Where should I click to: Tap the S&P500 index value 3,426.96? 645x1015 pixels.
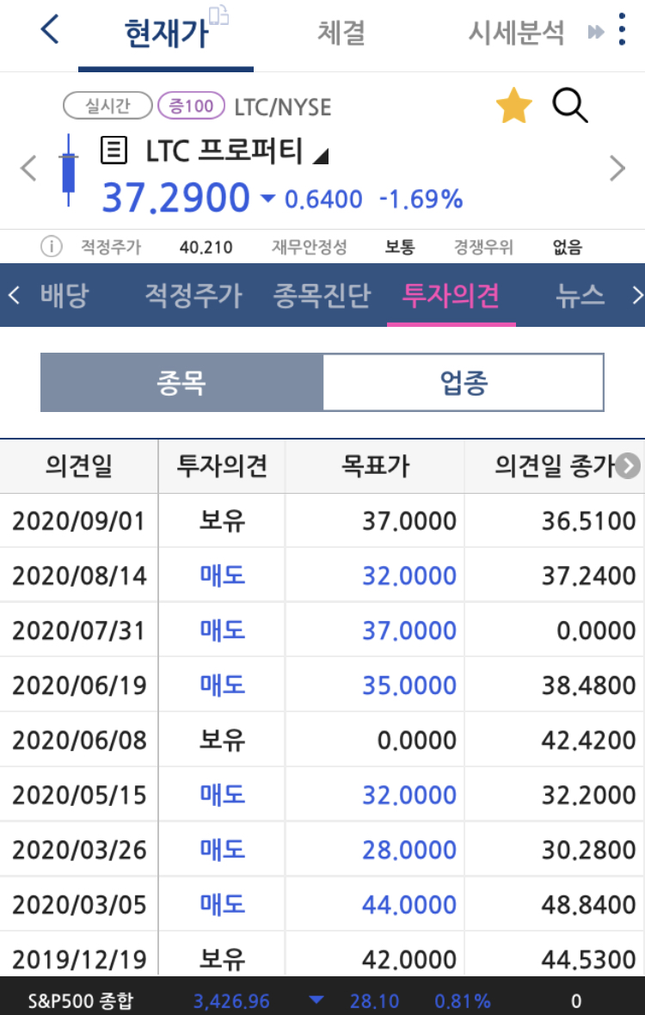tap(231, 1001)
